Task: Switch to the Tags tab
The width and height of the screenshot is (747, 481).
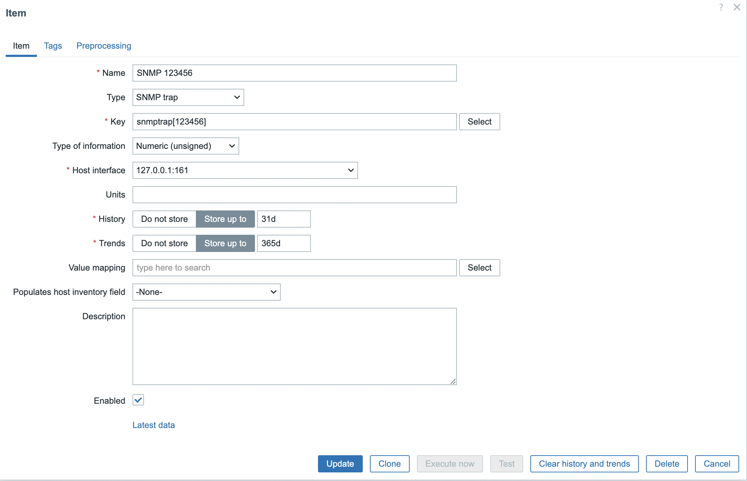Action: tap(52, 46)
